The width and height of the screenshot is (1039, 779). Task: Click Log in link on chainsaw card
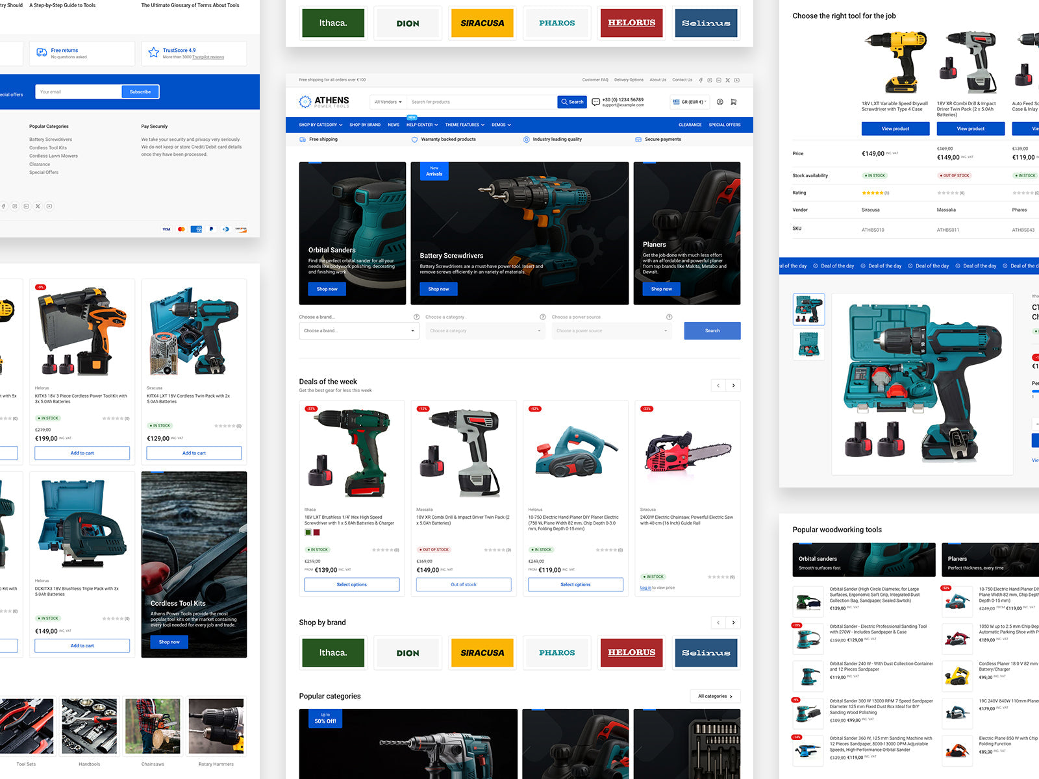tap(645, 587)
